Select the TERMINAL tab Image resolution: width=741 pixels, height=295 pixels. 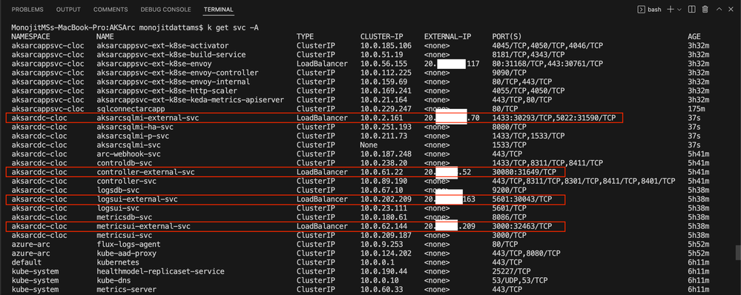218,10
